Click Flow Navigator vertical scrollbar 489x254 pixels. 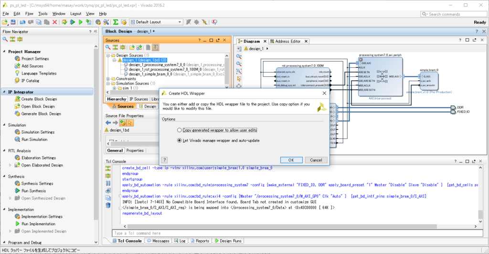click(96, 134)
